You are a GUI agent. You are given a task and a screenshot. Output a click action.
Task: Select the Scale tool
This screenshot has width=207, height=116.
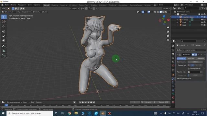point(4,36)
